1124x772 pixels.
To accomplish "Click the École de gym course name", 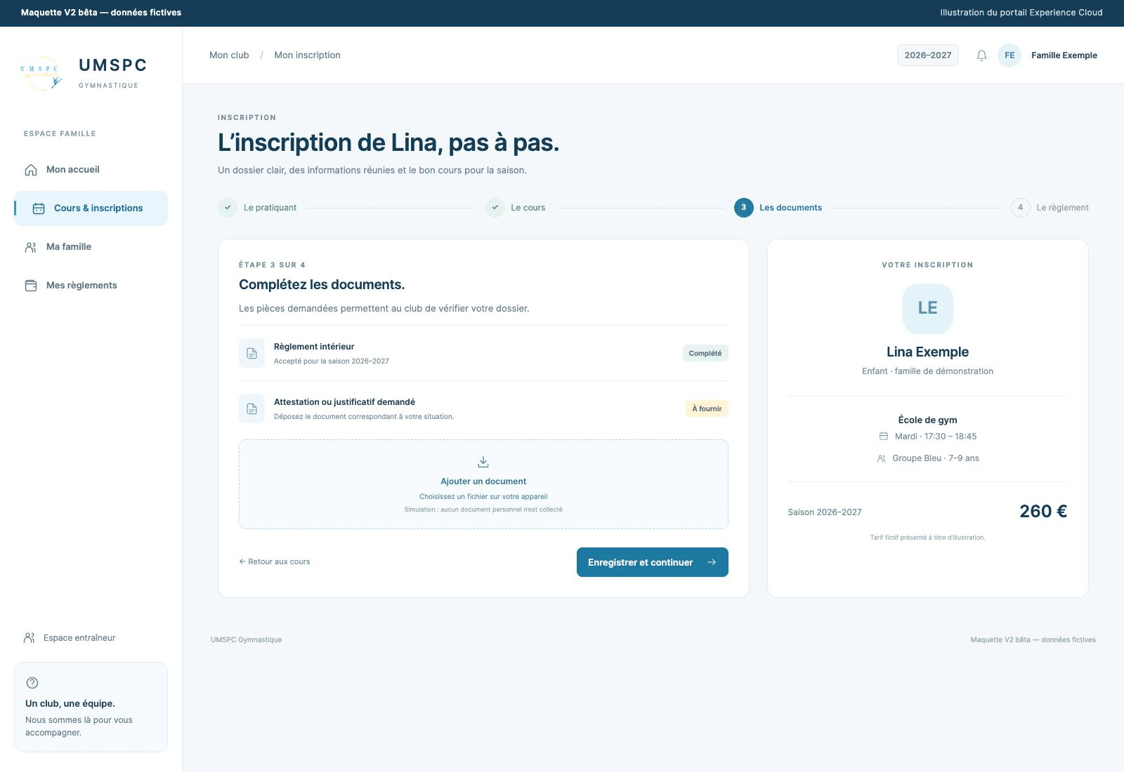I will click(x=927, y=420).
